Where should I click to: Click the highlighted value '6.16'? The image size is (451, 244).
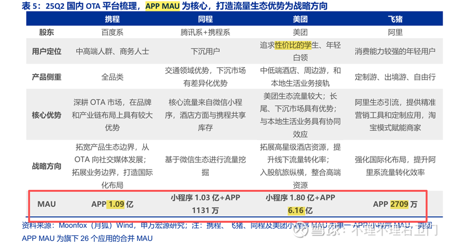(296, 211)
